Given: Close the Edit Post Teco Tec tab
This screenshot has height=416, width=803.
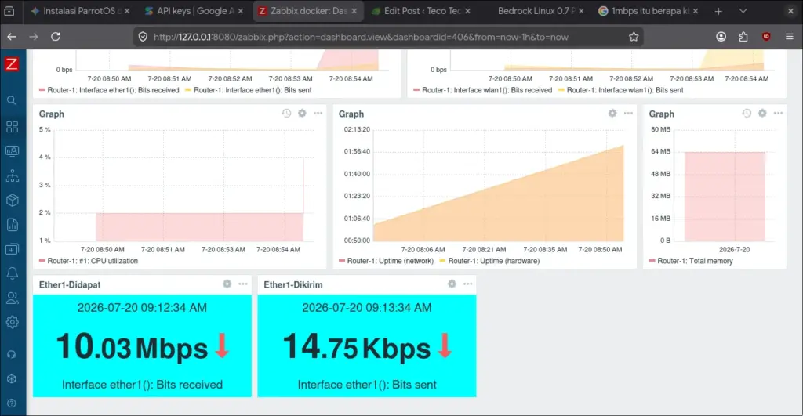Looking at the screenshot, I should [x=467, y=11].
